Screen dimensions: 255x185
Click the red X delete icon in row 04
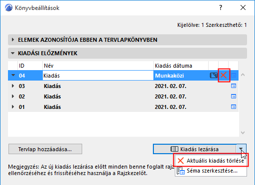224,75
